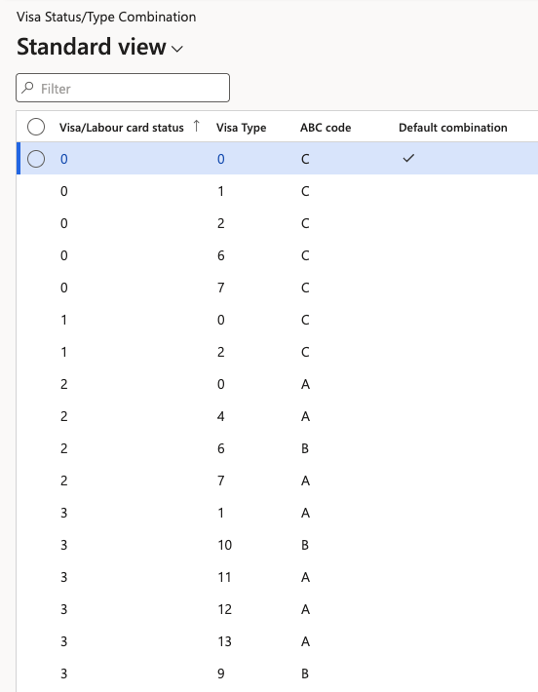Click ABC code B in Visa Type 9 row
538x692 pixels.
(x=305, y=673)
